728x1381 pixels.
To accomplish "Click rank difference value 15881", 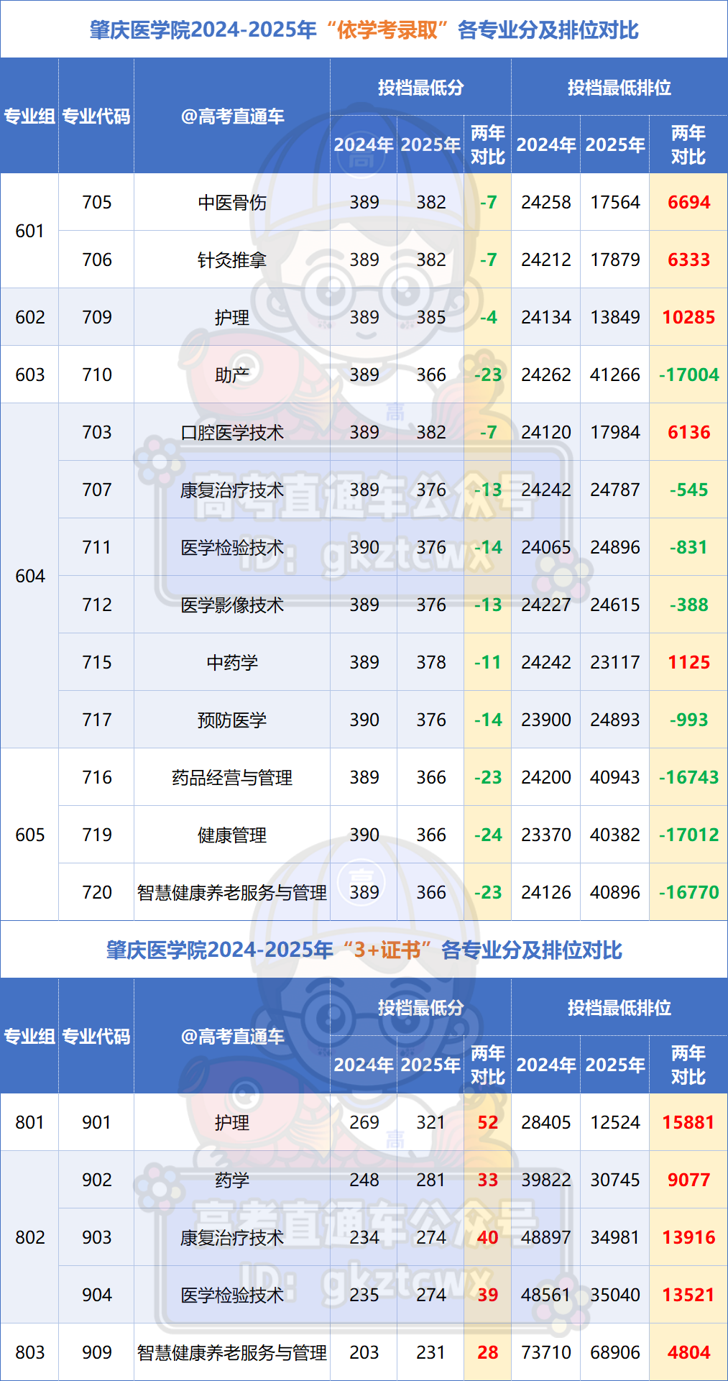I will 688,1122.
